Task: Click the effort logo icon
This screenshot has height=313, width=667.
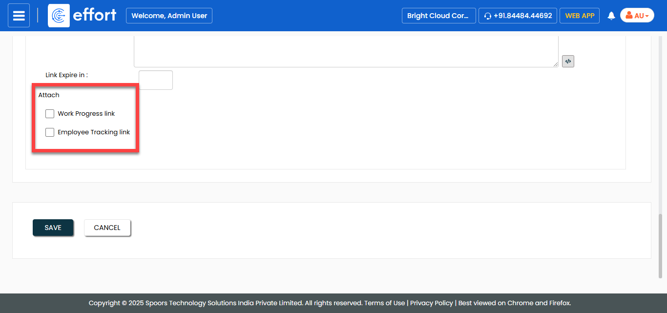Action: pyautogui.click(x=59, y=16)
